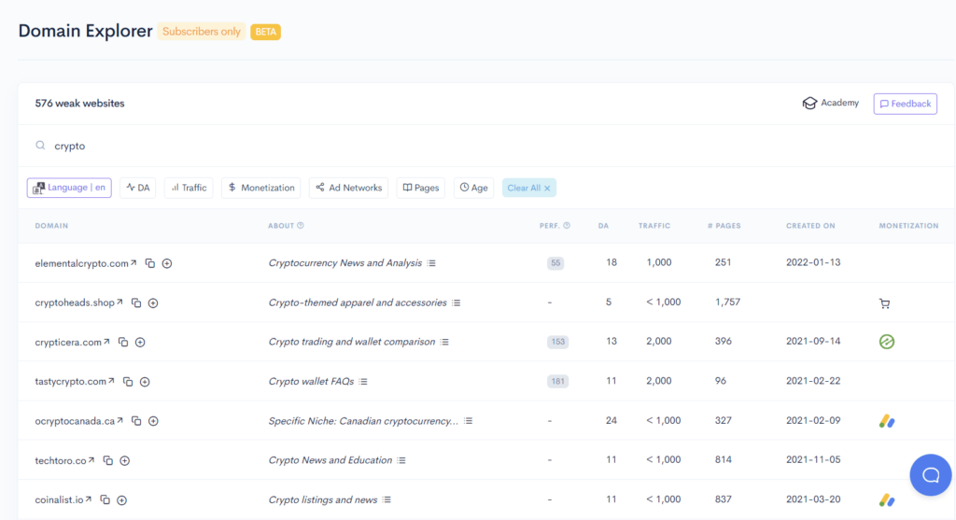Copy elementalcrypto.com domain icon
956x520 pixels.
coord(150,263)
